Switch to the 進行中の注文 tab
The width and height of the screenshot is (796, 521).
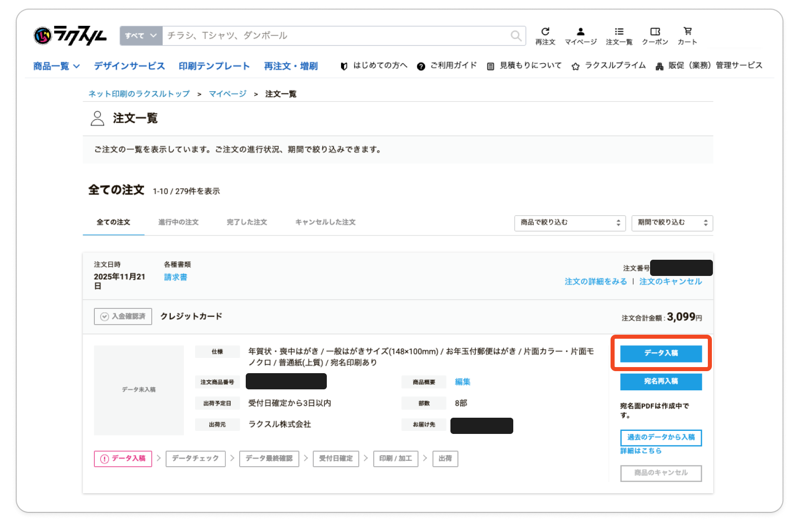(x=178, y=222)
